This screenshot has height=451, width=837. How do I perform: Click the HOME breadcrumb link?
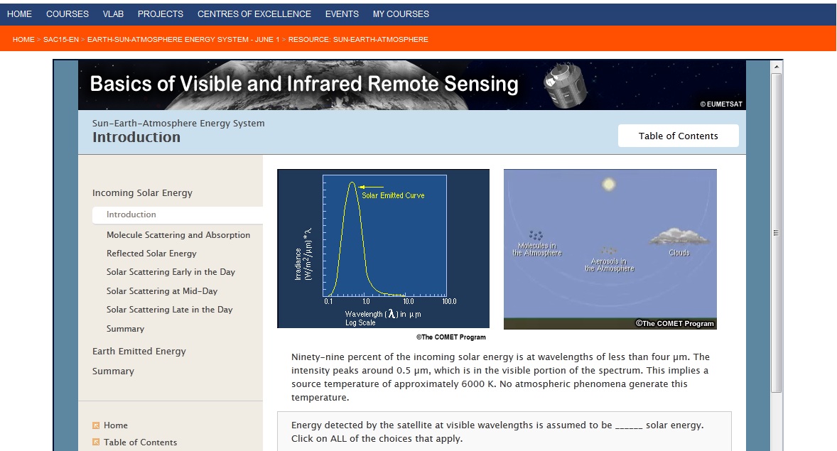(x=23, y=40)
